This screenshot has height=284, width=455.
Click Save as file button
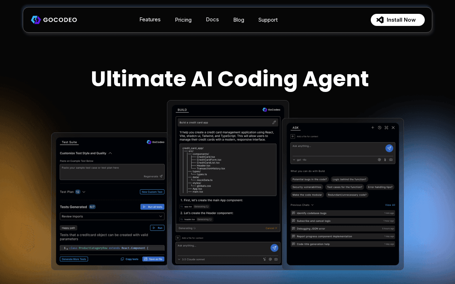pos(153,259)
